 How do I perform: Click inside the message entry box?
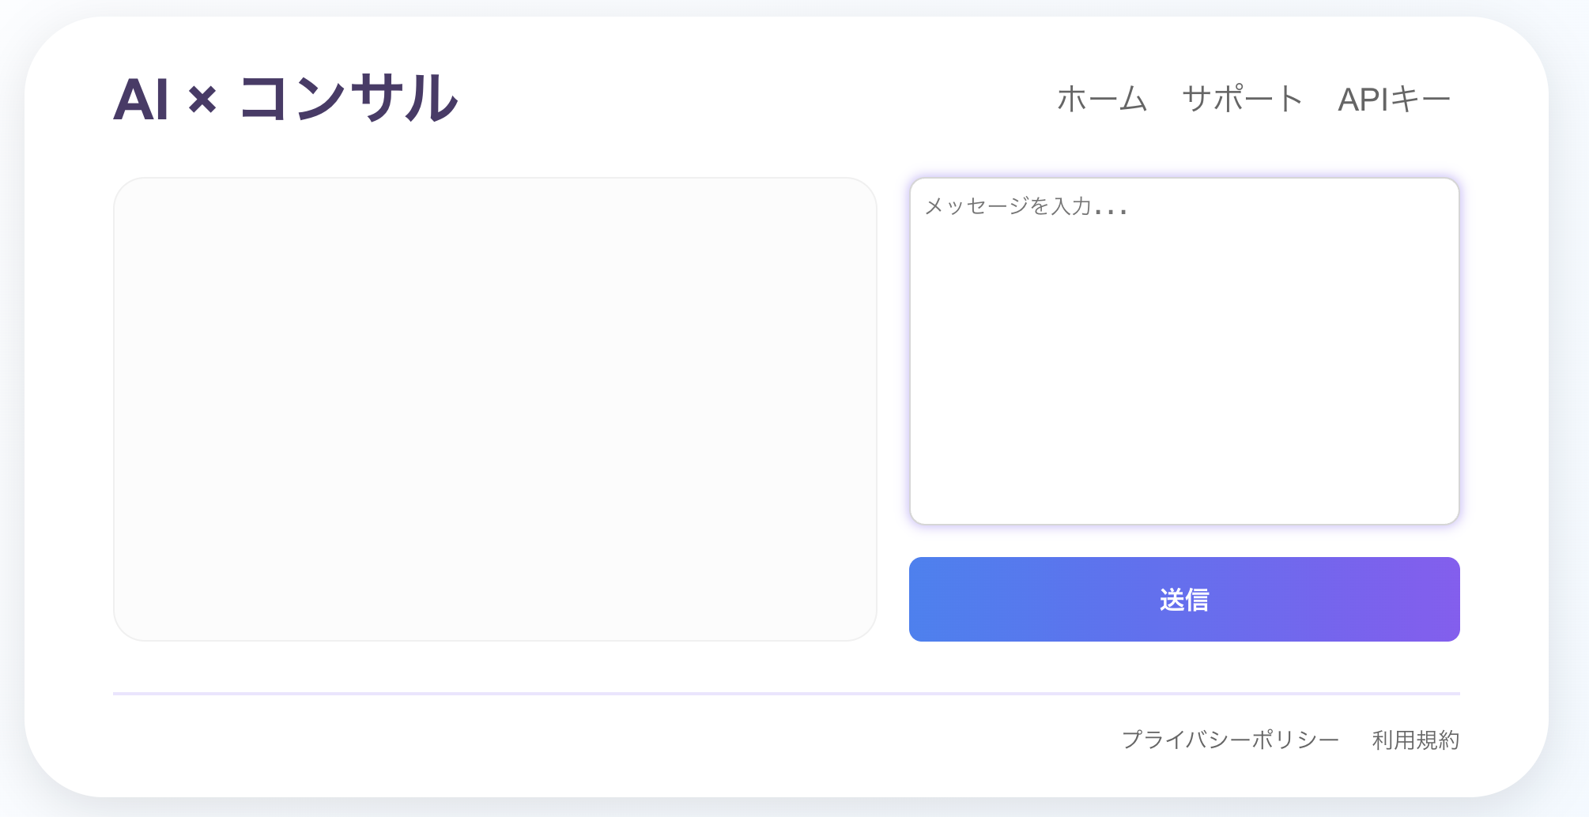tap(1184, 348)
